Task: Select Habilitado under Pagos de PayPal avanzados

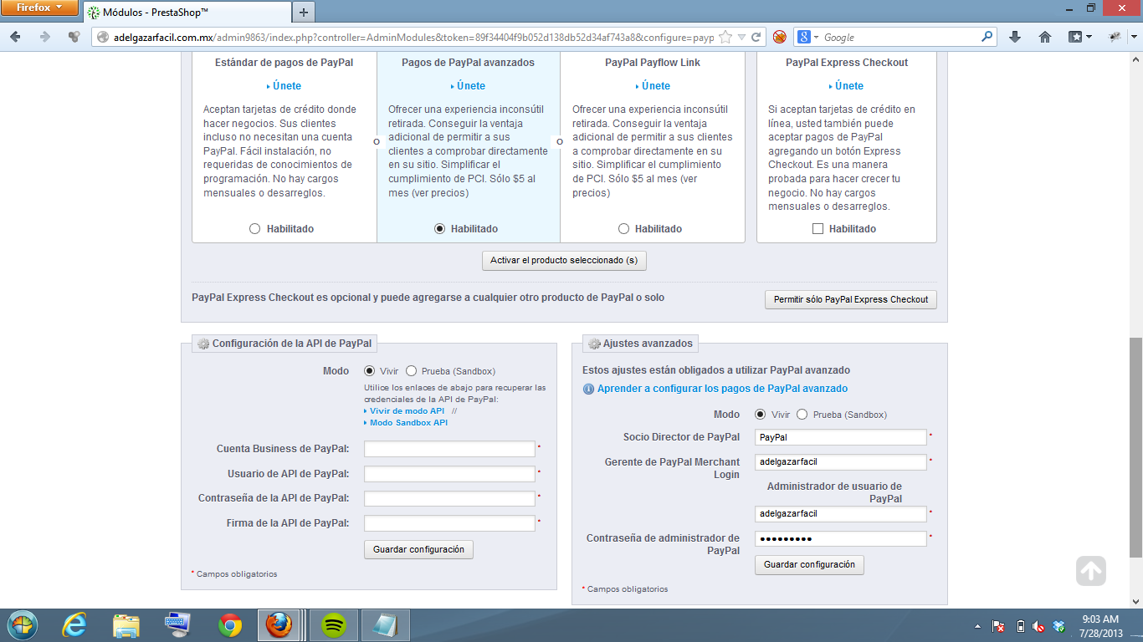Action: point(440,229)
